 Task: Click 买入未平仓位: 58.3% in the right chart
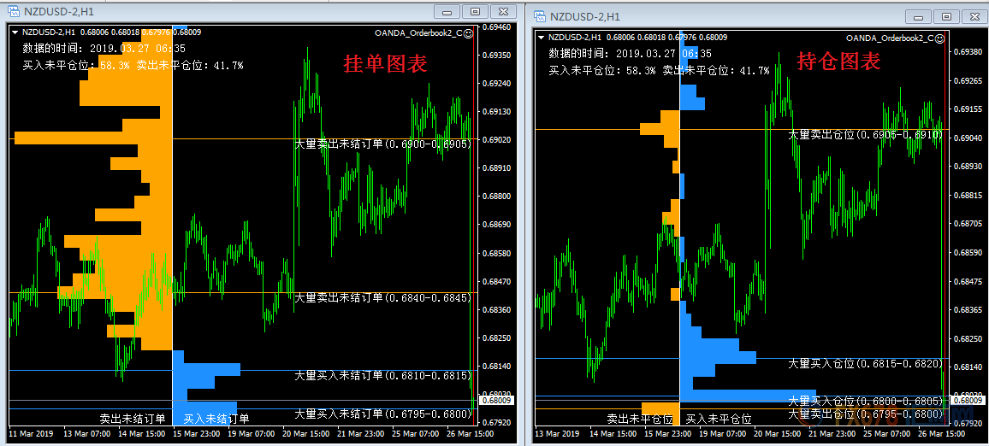click(602, 71)
